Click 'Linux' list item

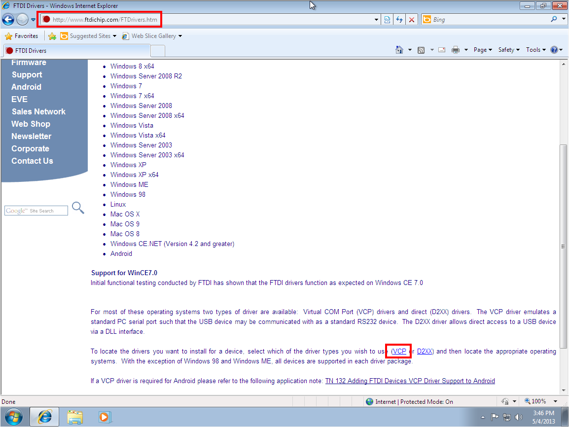click(x=118, y=204)
